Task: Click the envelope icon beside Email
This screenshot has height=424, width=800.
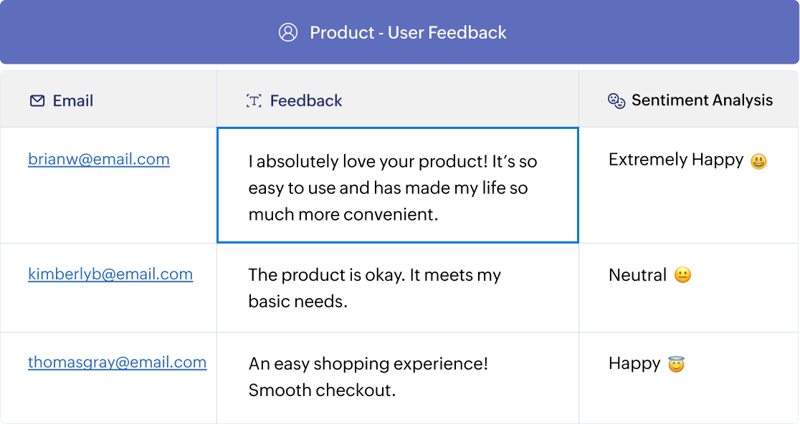Action: [37, 101]
